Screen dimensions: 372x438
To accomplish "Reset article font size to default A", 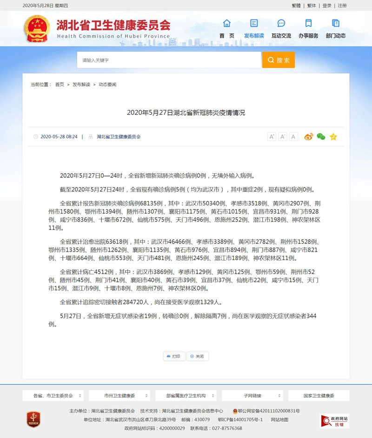I will (x=293, y=137).
